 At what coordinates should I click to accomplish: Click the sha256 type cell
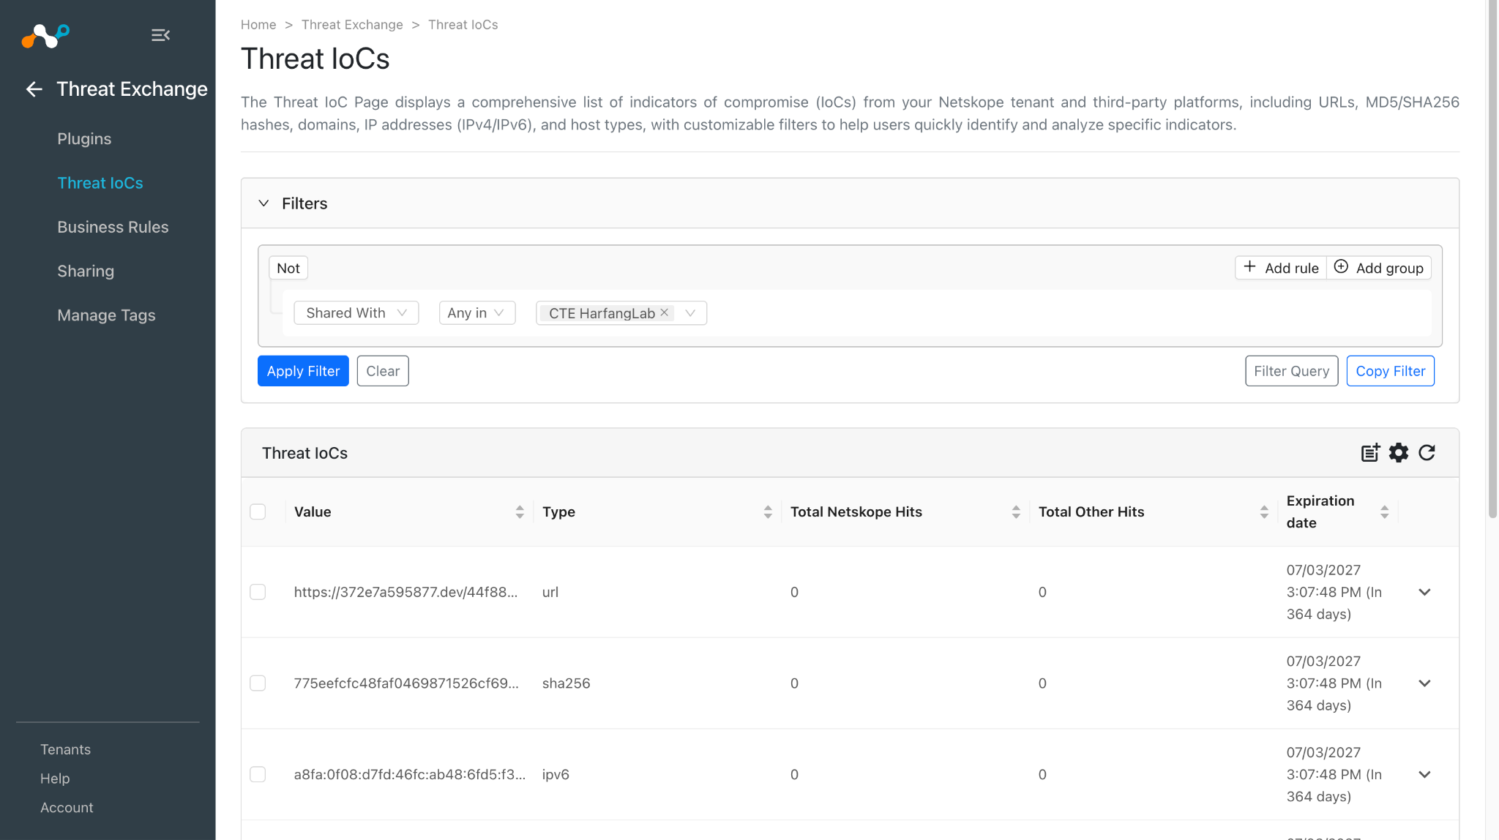567,683
